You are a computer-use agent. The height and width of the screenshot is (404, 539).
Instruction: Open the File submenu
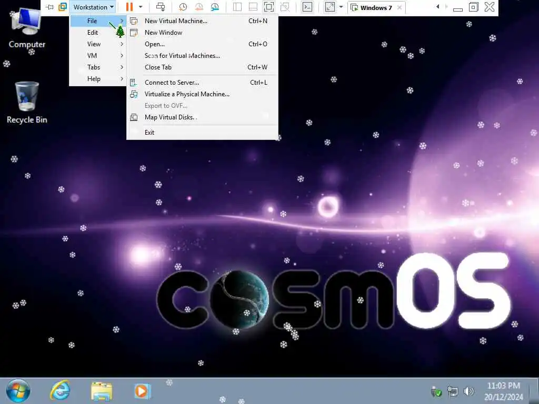[x=98, y=21]
